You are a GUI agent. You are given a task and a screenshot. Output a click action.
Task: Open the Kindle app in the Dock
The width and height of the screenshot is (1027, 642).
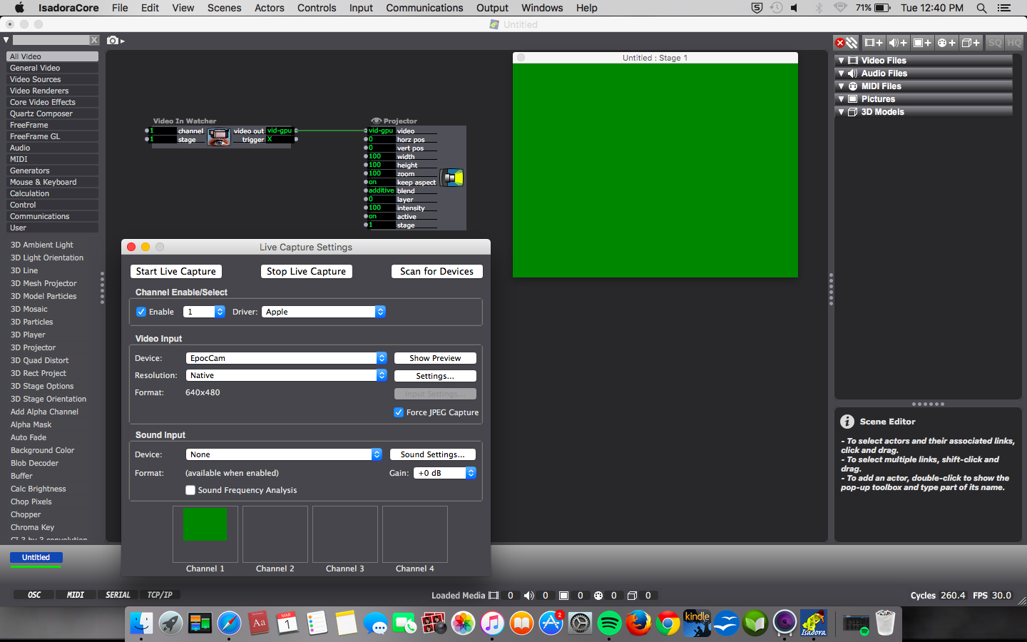697,623
